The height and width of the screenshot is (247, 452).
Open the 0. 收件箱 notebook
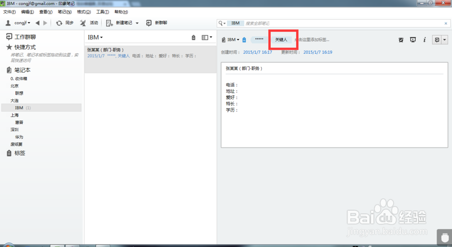[19, 78]
